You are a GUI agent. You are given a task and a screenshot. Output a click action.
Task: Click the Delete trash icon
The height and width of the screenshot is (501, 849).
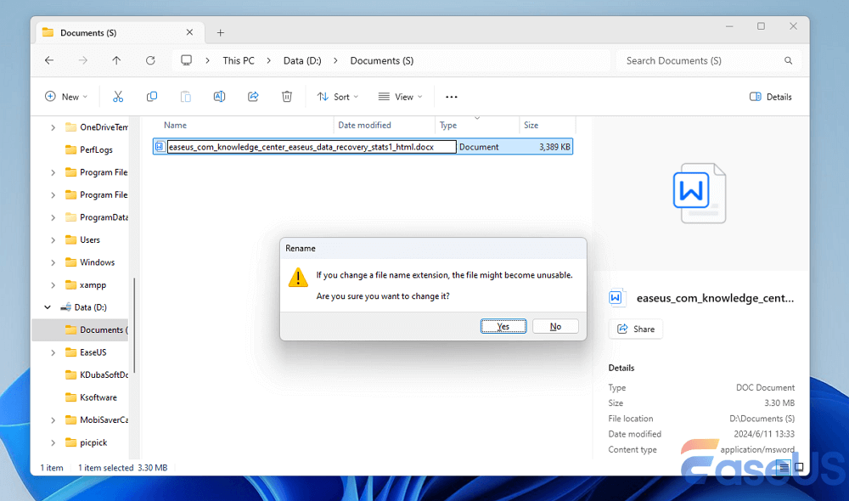[x=287, y=97]
